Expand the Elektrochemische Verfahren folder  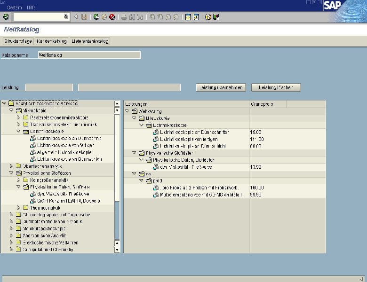(x=11, y=243)
